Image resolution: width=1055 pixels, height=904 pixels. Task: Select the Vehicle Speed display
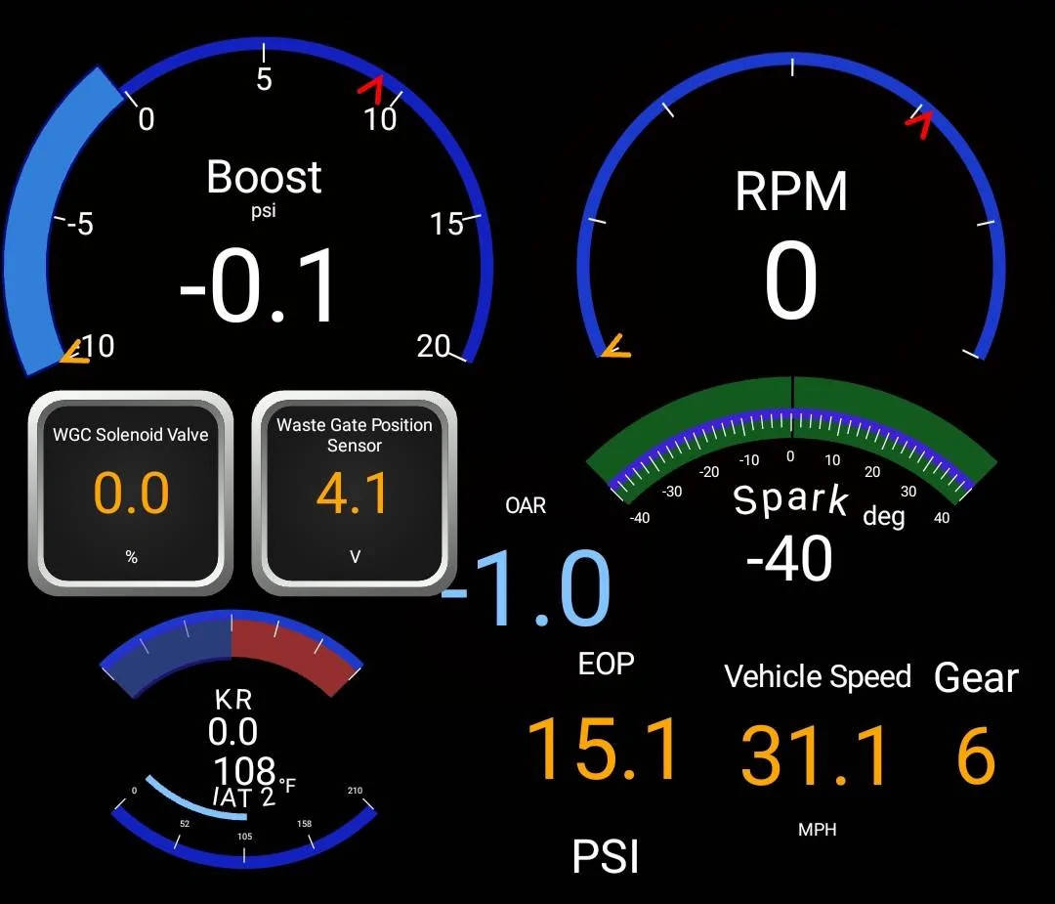(819, 753)
